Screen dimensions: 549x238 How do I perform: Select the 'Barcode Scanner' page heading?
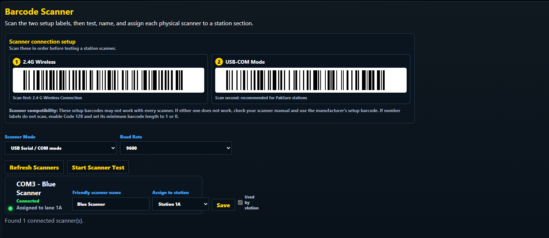click(39, 12)
